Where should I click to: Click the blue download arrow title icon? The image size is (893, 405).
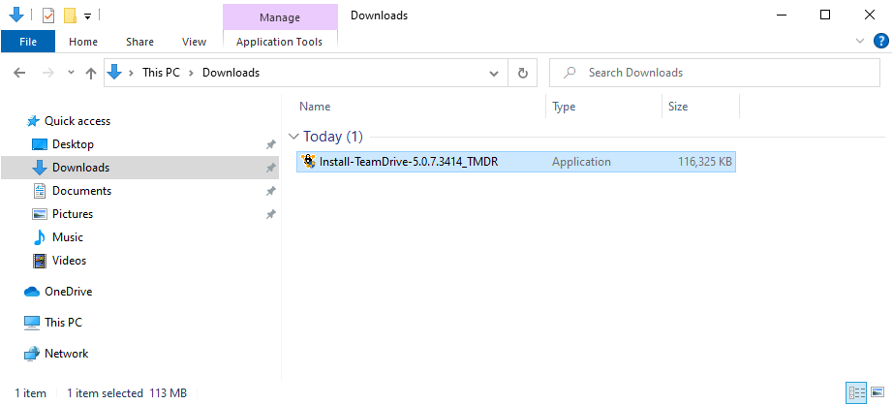pyautogui.click(x=16, y=15)
